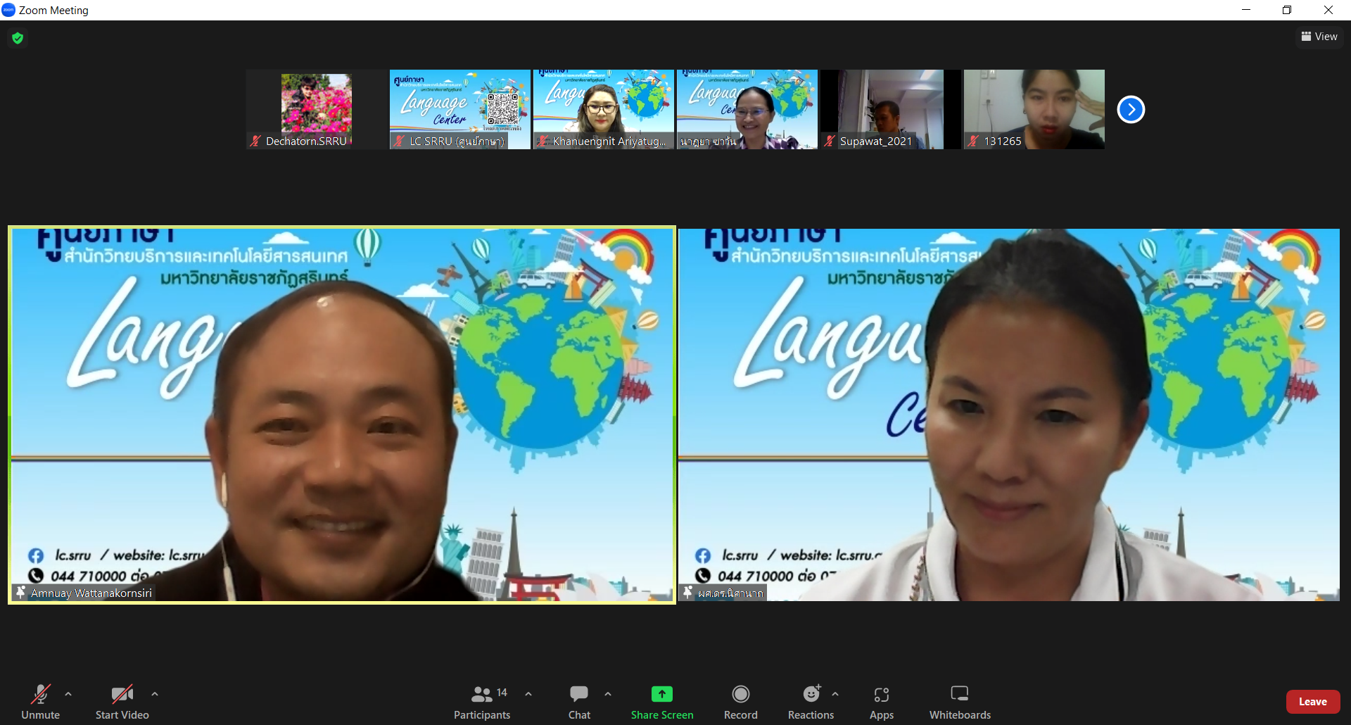Leave the meeting
Screen dimensions: 1351x725
pos(1312,702)
